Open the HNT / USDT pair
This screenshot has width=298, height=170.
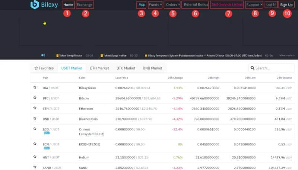[x=51, y=157]
